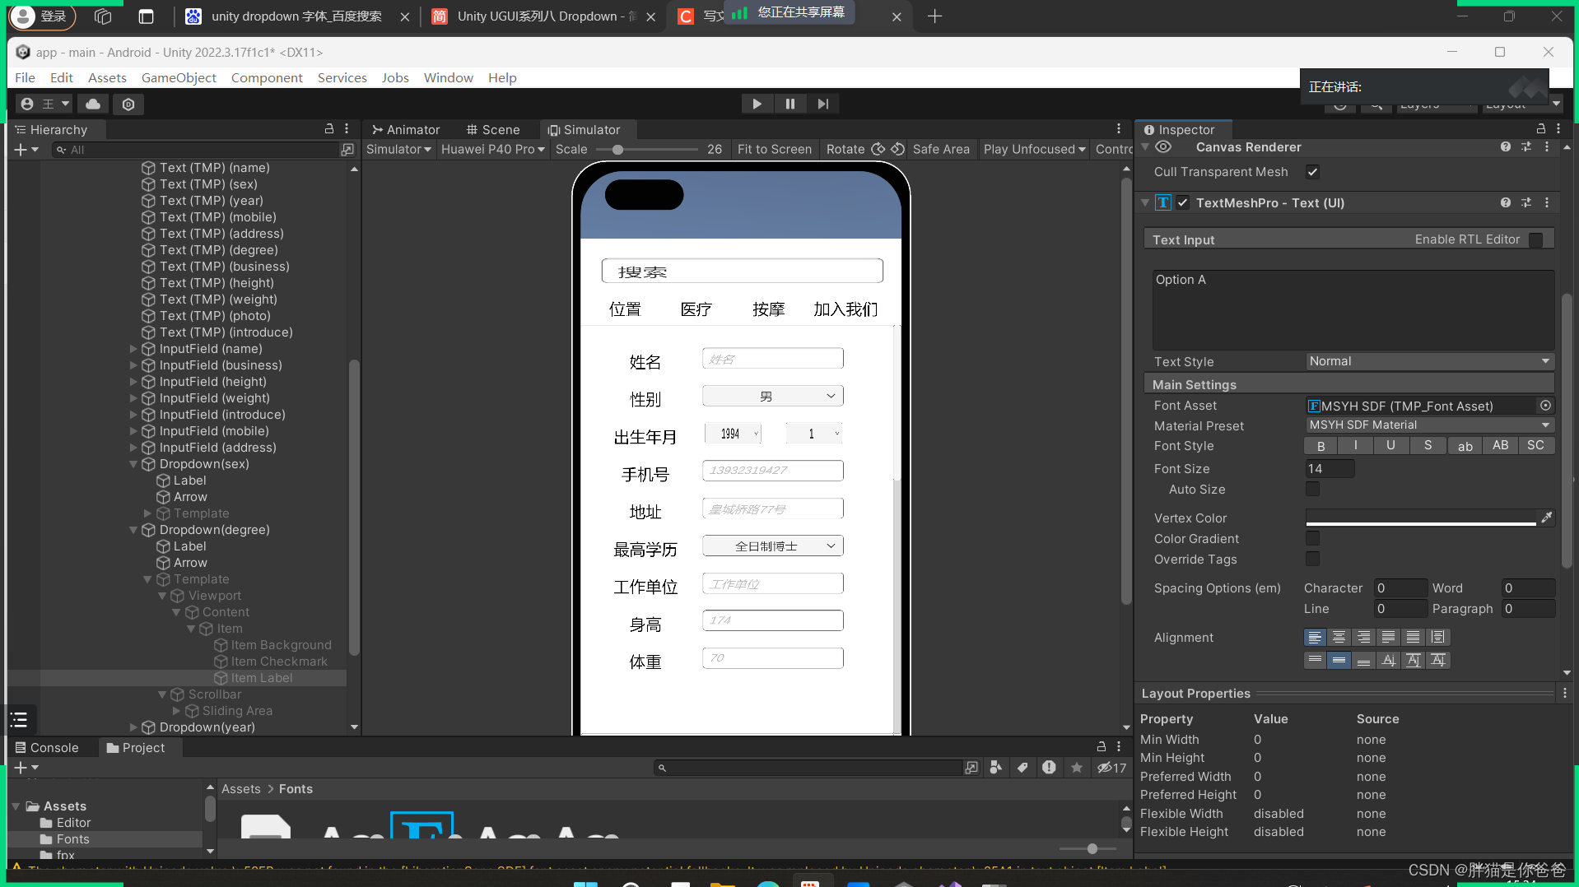Open the Component menu

tap(267, 77)
